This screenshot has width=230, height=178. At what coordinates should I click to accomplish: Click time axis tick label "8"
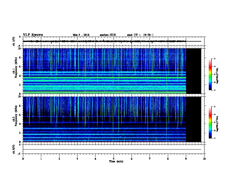coord(168,159)
